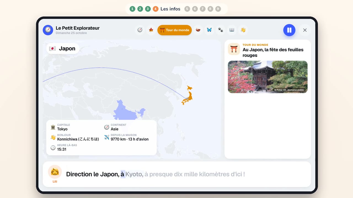Click the Konnichiwa greeting text

click(78, 139)
